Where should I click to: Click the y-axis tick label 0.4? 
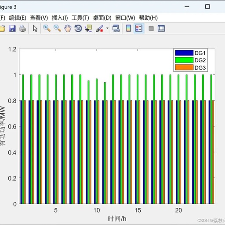(12, 152)
